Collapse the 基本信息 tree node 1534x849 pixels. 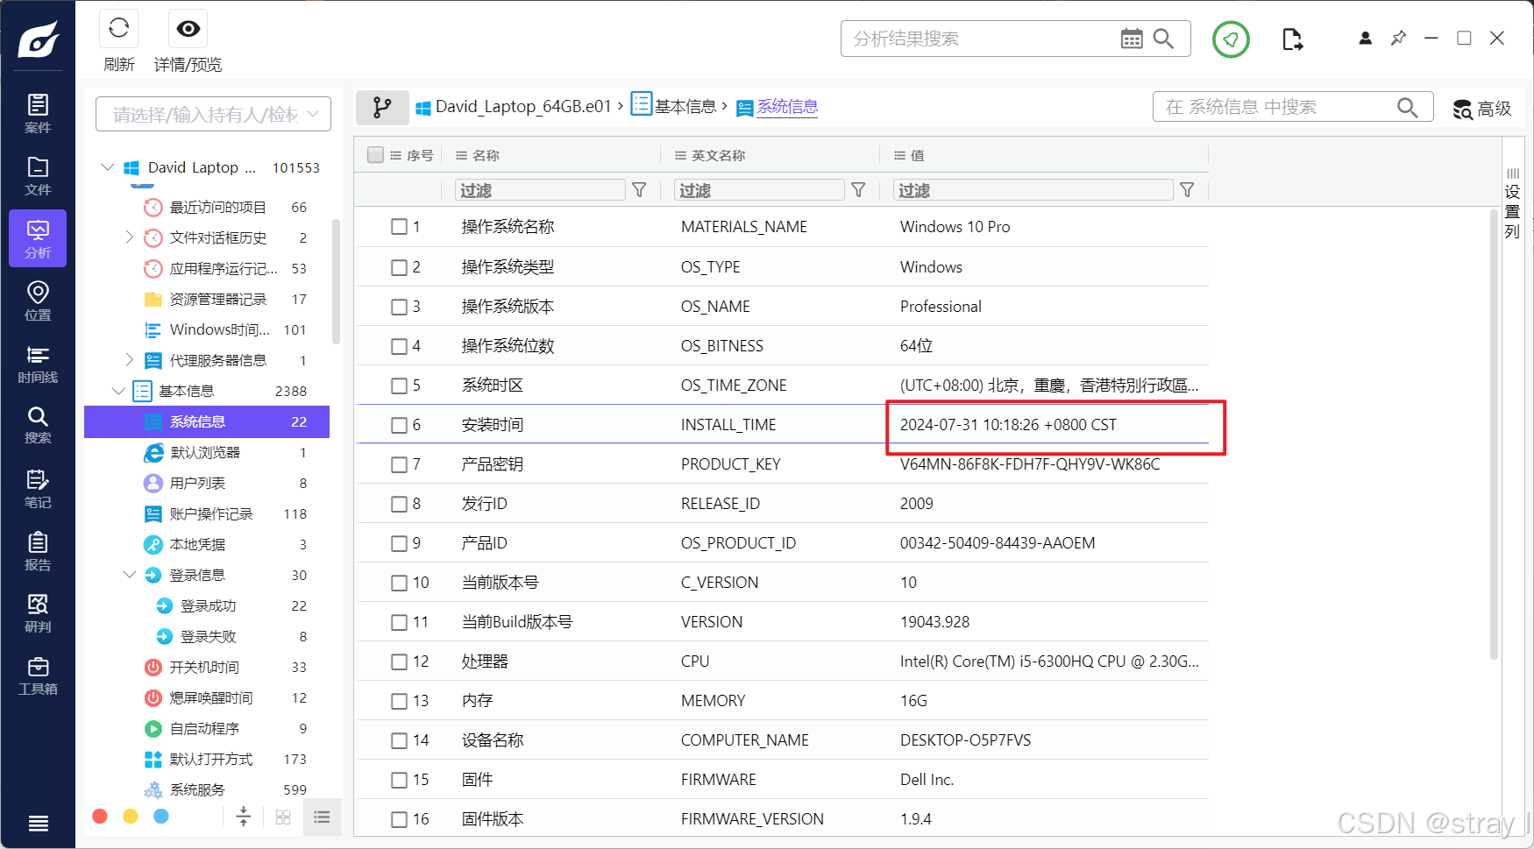click(118, 391)
